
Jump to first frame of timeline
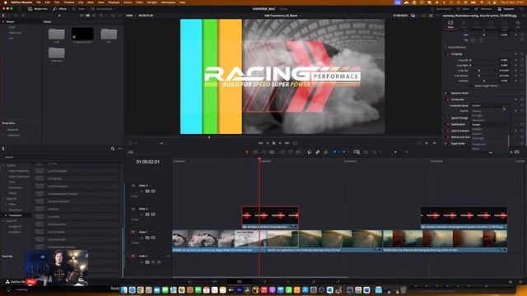(260, 143)
